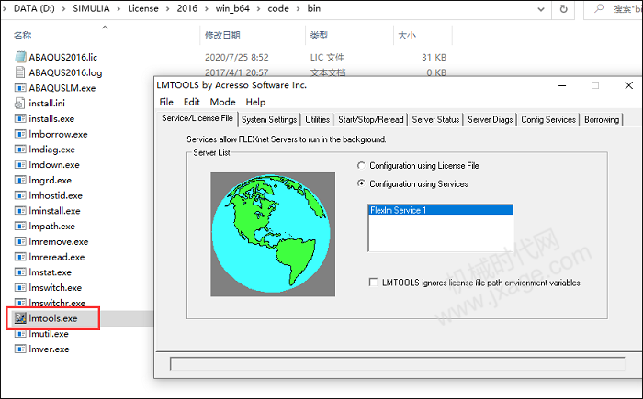Switch to the System Settings tab
Image resolution: width=643 pixels, height=399 pixels.
coord(269,119)
